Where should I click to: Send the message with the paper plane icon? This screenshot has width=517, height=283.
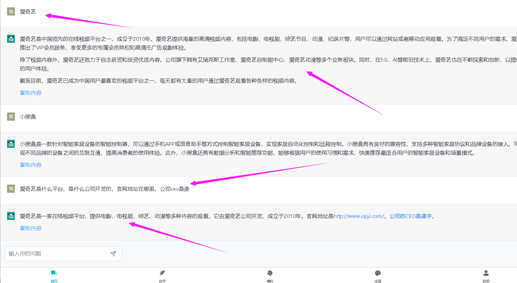113,253
